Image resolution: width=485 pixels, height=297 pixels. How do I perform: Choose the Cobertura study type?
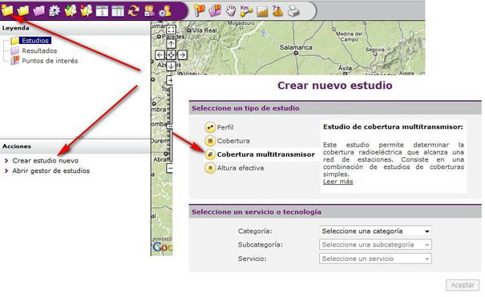pos(233,141)
